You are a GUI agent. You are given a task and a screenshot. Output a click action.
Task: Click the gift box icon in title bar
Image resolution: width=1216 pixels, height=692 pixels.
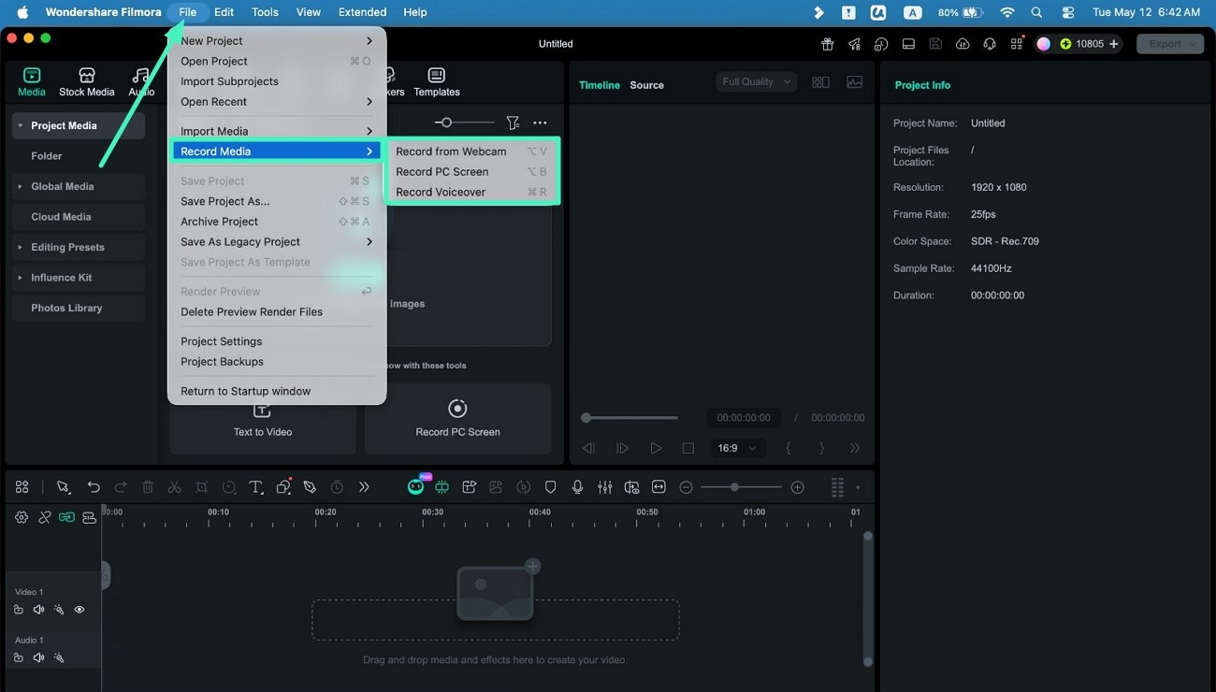click(x=827, y=44)
